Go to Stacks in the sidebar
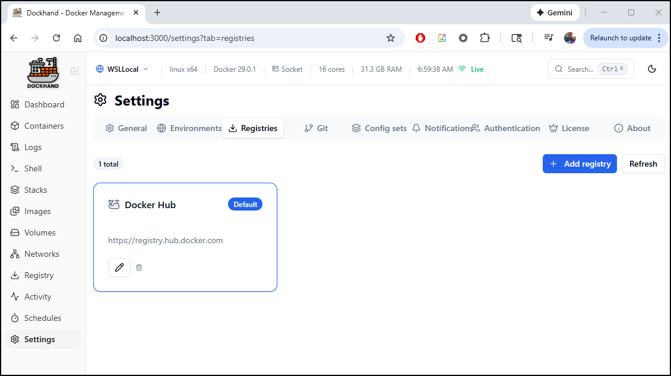The image size is (671, 376). tap(35, 190)
